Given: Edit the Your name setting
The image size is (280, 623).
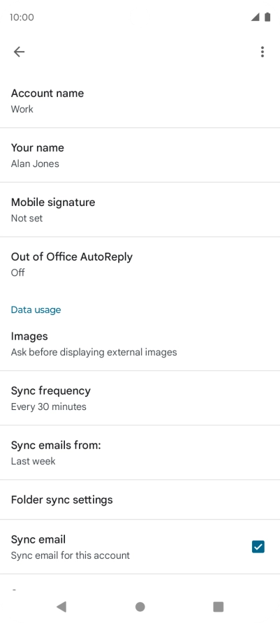Looking at the screenshot, I should click(140, 155).
